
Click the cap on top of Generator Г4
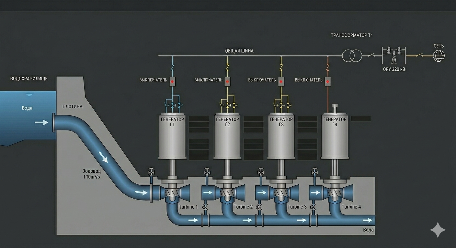click(x=335, y=108)
